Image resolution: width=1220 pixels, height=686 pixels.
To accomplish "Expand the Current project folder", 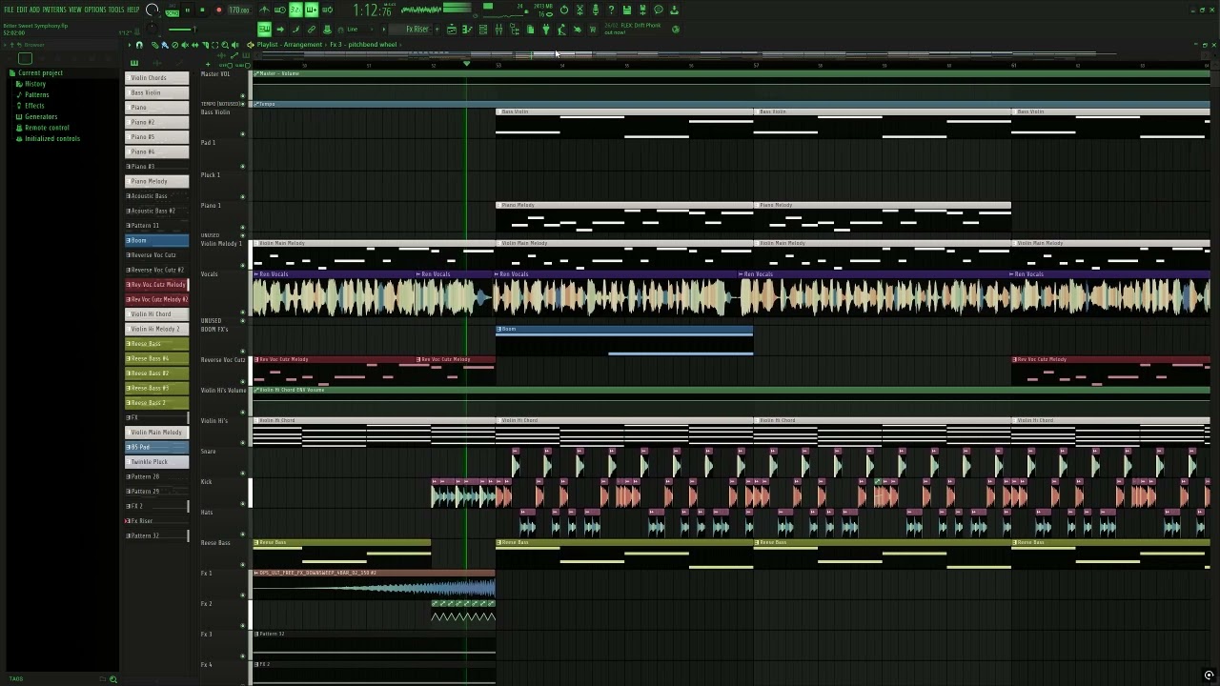I will pos(40,73).
